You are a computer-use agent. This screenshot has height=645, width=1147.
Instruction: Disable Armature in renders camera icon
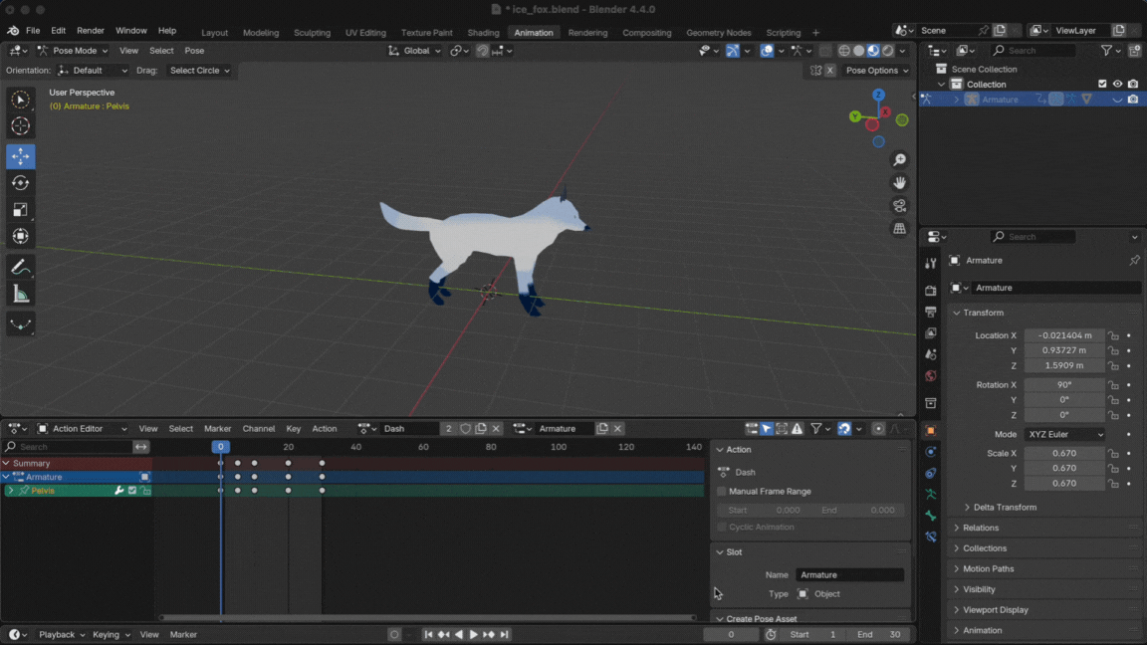(x=1133, y=100)
